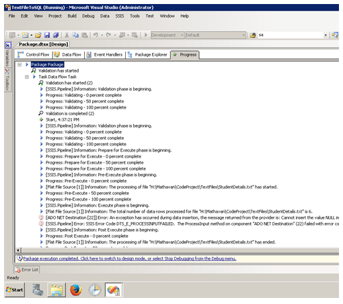This screenshot has height=304, width=343.
Task: Open the Error List panel tab
Action: [x=27, y=270]
